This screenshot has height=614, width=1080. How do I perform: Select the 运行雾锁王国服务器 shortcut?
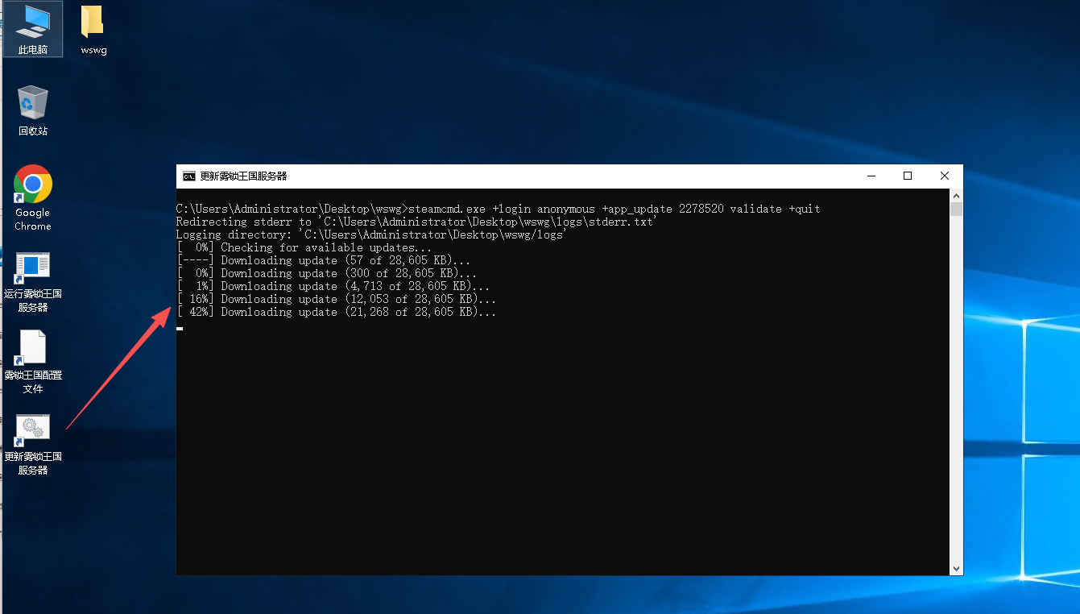click(33, 281)
